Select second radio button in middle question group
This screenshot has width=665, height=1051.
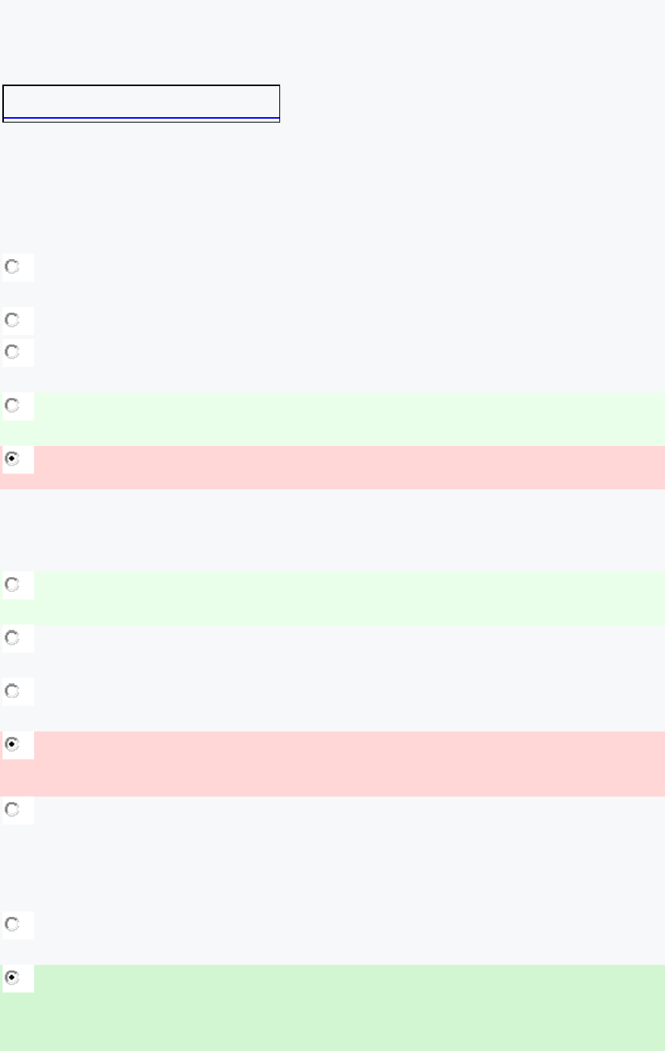tap(12, 638)
